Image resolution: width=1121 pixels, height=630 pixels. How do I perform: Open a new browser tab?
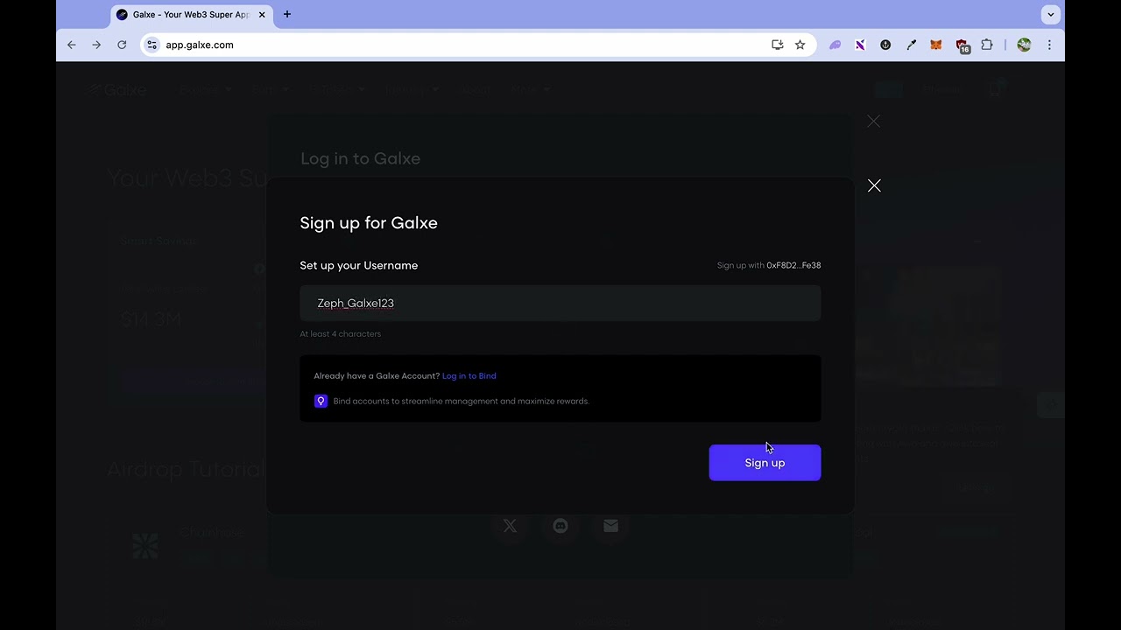(287, 14)
